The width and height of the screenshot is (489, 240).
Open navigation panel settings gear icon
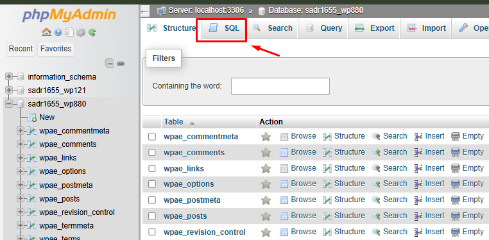(x=80, y=32)
